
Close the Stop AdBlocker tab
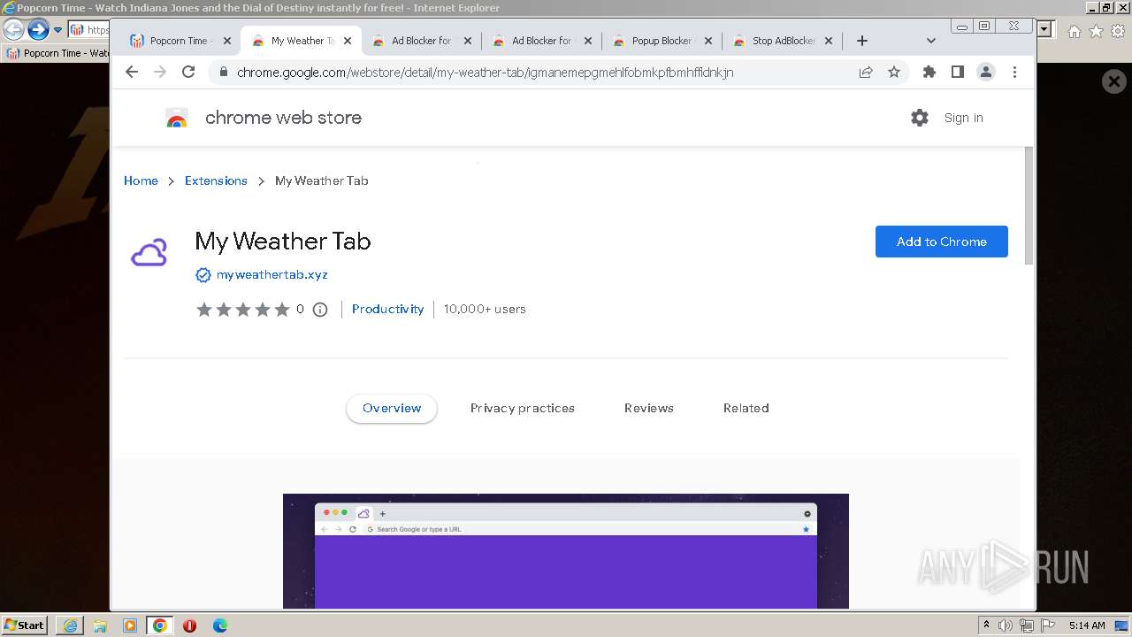829,41
